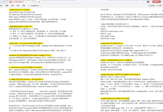This screenshot has height=112, width=163.
Task: Click the window count badge showing 2
Action: click(x=148, y=2)
